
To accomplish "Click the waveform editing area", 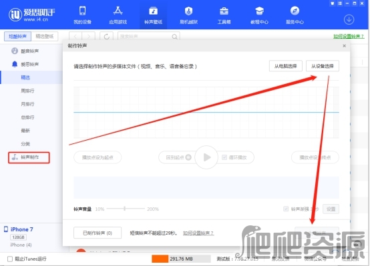I will pyautogui.click(x=206, y=113).
